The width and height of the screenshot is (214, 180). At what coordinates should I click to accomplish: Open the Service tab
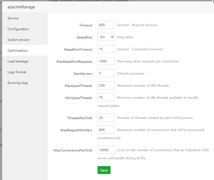pyautogui.click(x=13, y=18)
